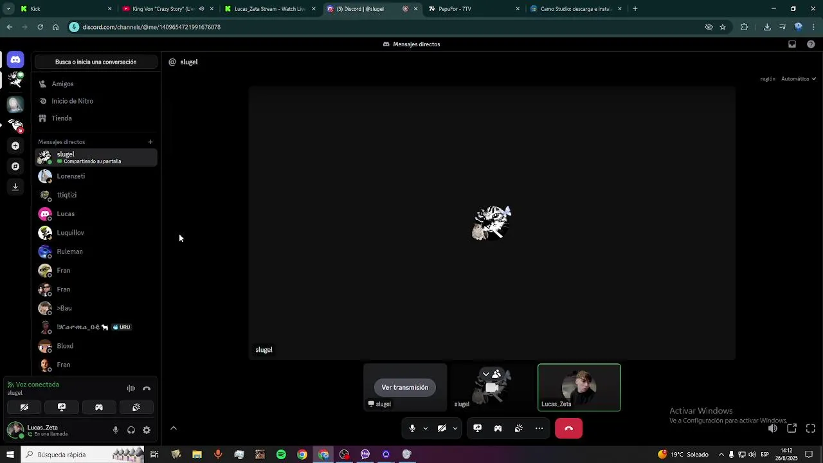823x463 pixels.
Task: Mute microphone in user panel
Action: point(116,430)
